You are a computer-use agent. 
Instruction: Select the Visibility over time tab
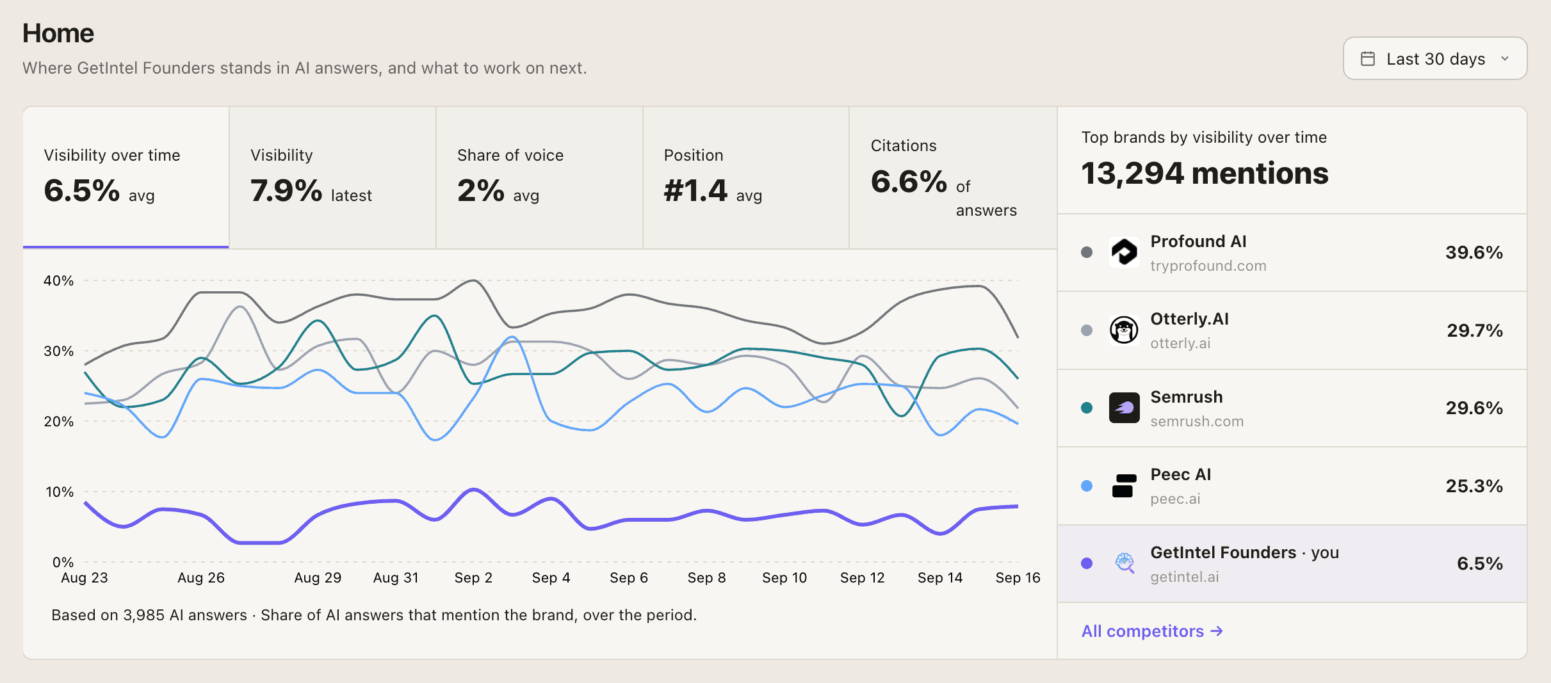tap(126, 177)
